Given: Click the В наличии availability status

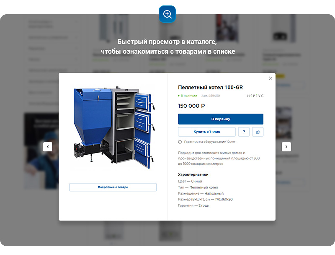Looking at the screenshot, I should (188, 96).
